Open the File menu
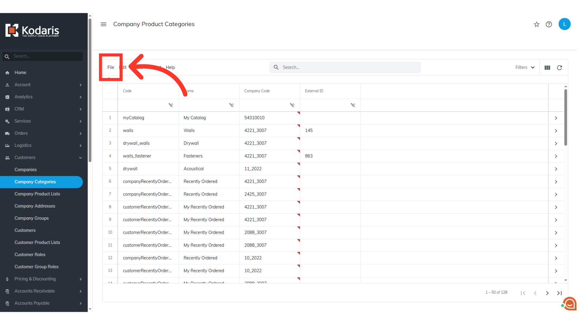The width and height of the screenshot is (578, 325). click(111, 67)
